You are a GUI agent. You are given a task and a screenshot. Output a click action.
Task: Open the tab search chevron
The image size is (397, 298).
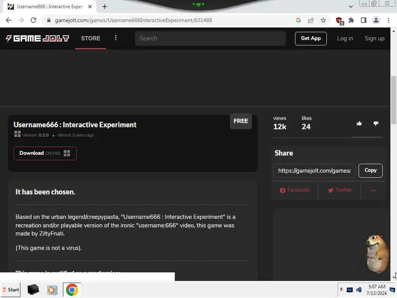(350, 7)
